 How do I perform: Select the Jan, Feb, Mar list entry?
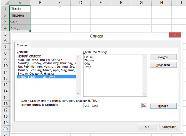[x=46, y=67]
